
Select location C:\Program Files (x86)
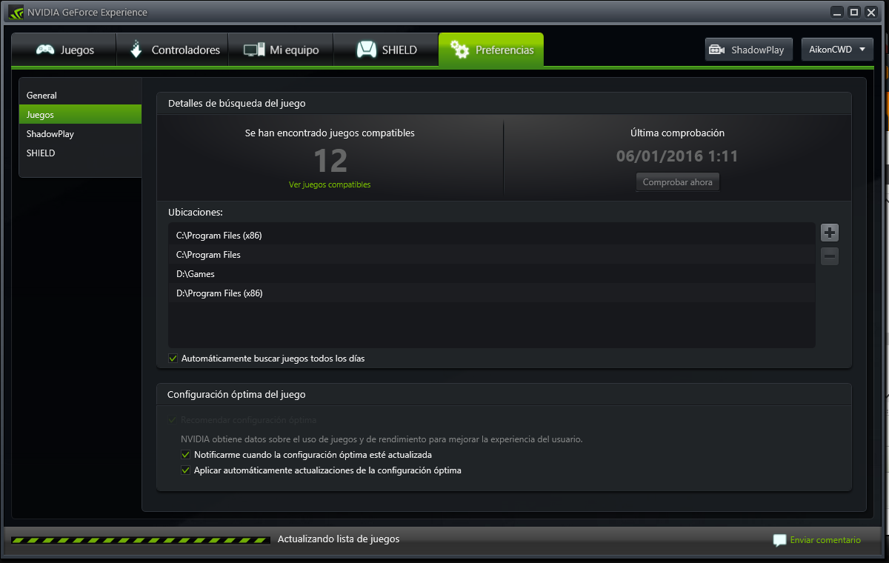tap(492, 236)
